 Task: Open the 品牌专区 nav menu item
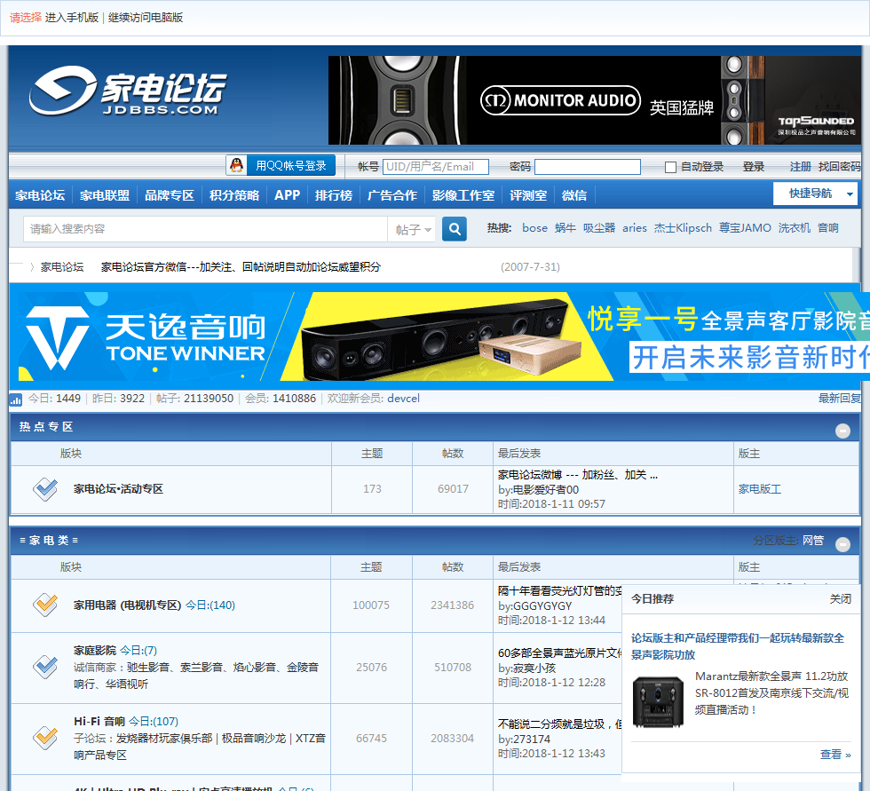point(170,195)
